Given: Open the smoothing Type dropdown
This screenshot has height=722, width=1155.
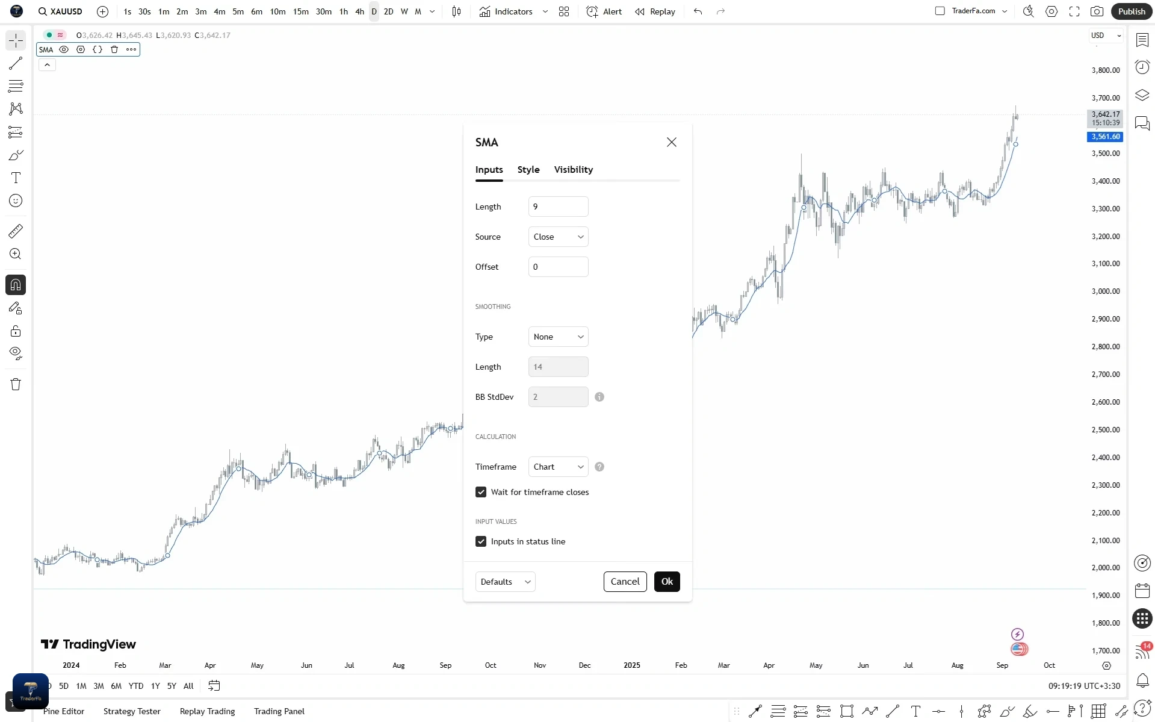Looking at the screenshot, I should click(558, 337).
